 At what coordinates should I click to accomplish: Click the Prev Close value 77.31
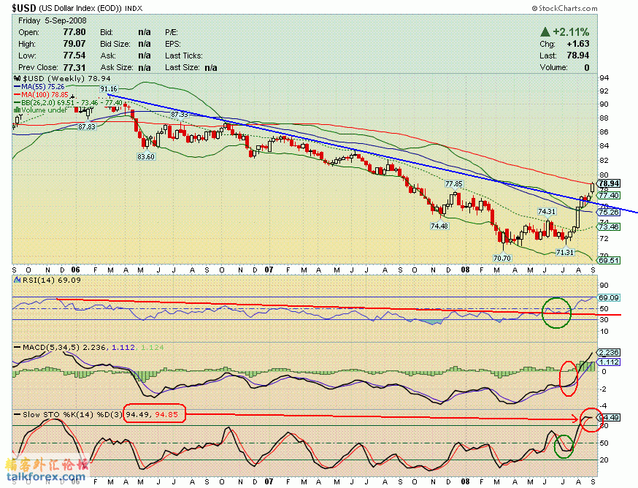click(x=74, y=67)
